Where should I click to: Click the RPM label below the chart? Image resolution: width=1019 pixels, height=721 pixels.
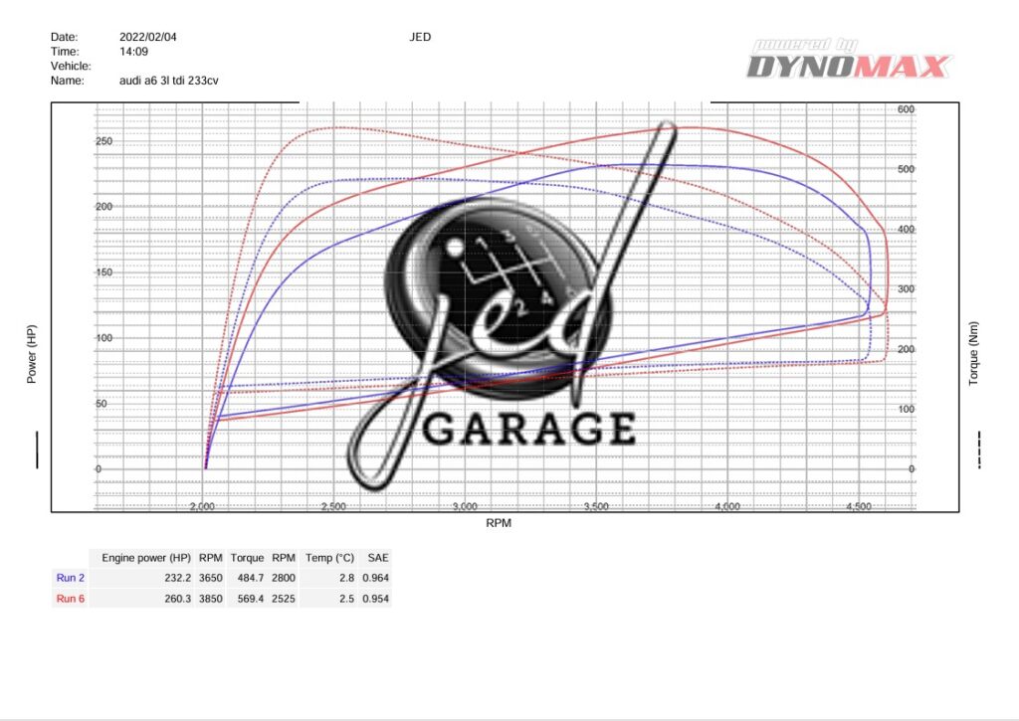point(499,522)
